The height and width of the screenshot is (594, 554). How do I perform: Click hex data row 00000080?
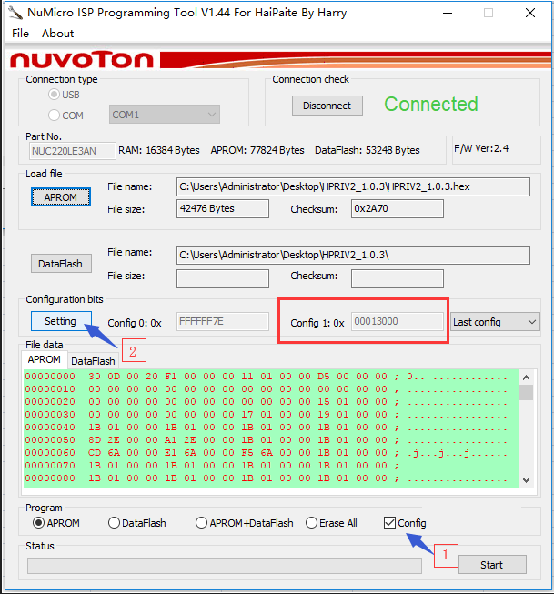point(266,478)
